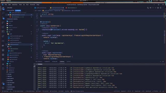Image resolution: width=166 pixels, height=93 pixels.
Task: Open the Live Share view in activity bar
Action: click(x=3, y=36)
